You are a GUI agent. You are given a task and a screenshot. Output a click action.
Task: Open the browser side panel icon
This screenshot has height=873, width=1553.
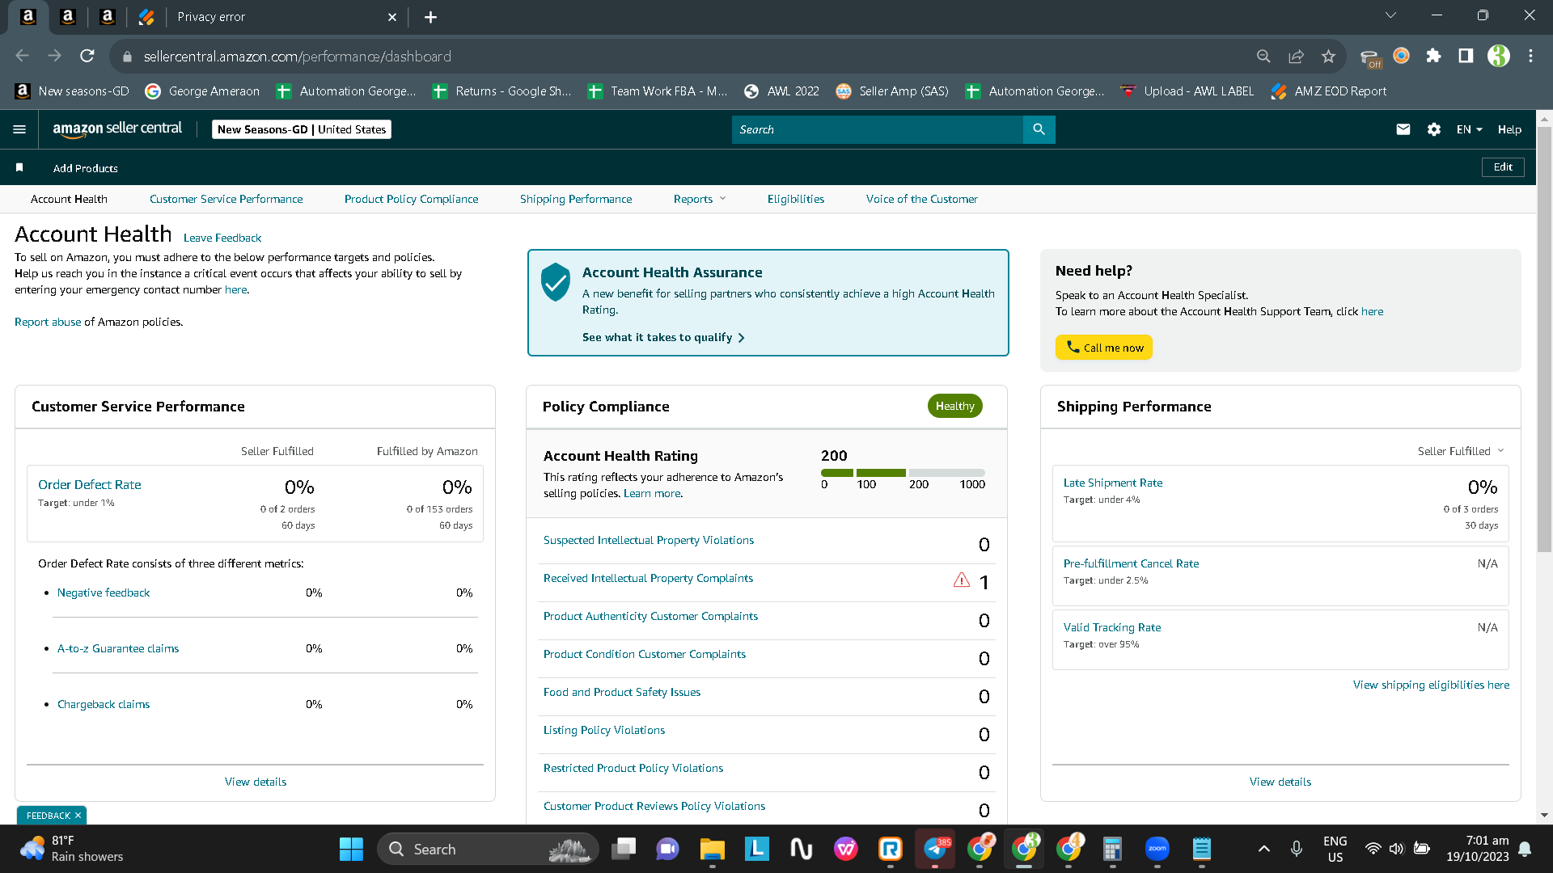coord(1466,56)
